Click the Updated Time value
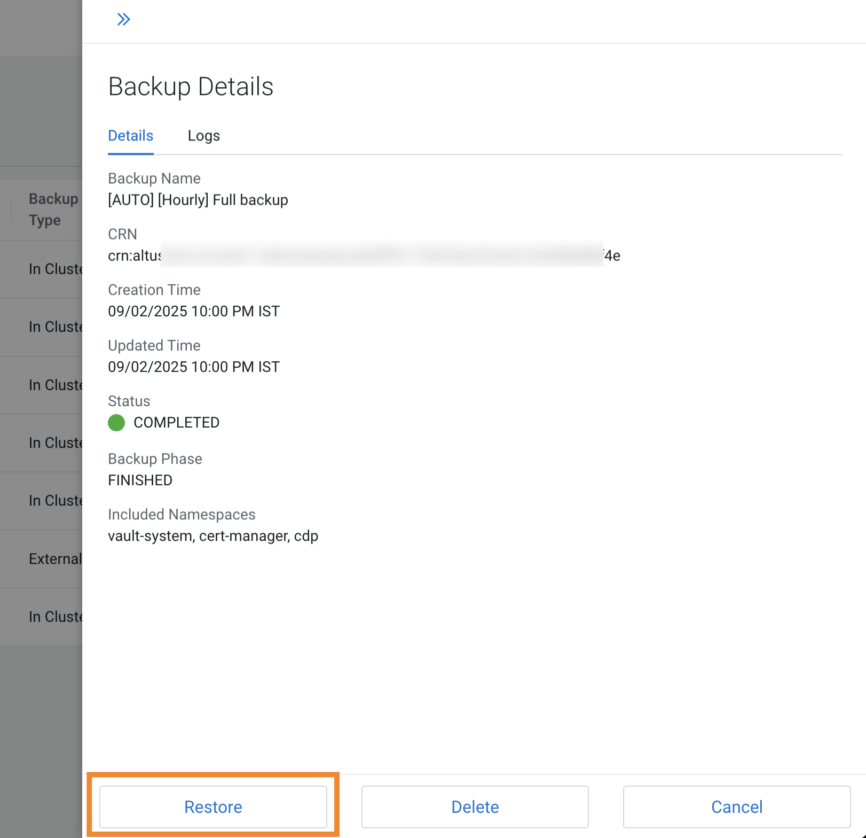866x838 pixels. point(193,367)
